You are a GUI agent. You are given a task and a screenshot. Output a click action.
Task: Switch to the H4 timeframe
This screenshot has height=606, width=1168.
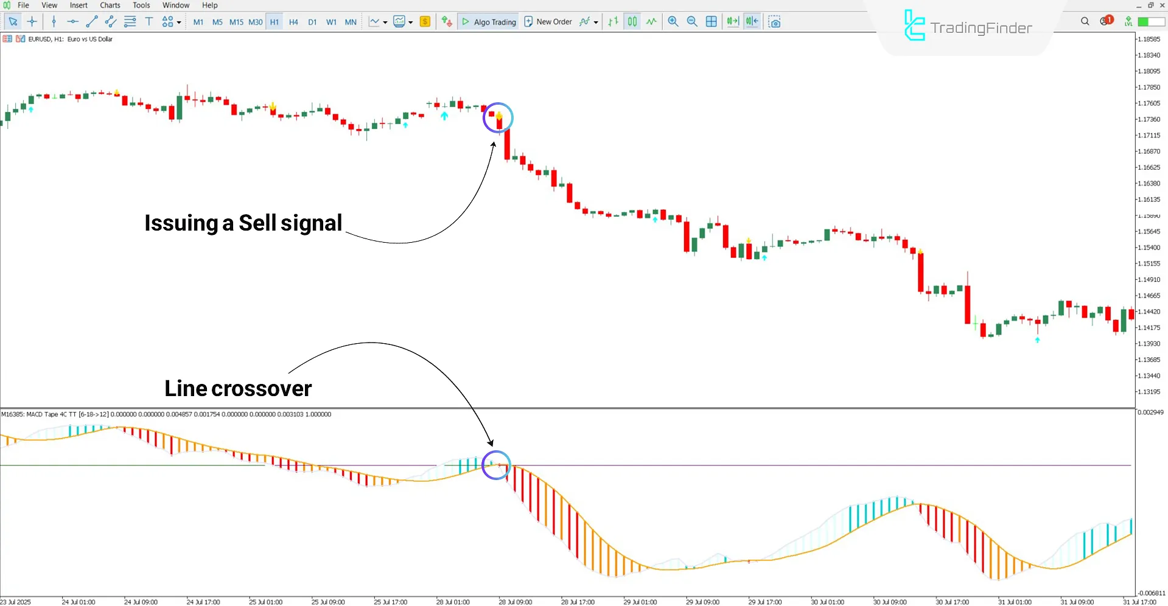click(x=293, y=21)
